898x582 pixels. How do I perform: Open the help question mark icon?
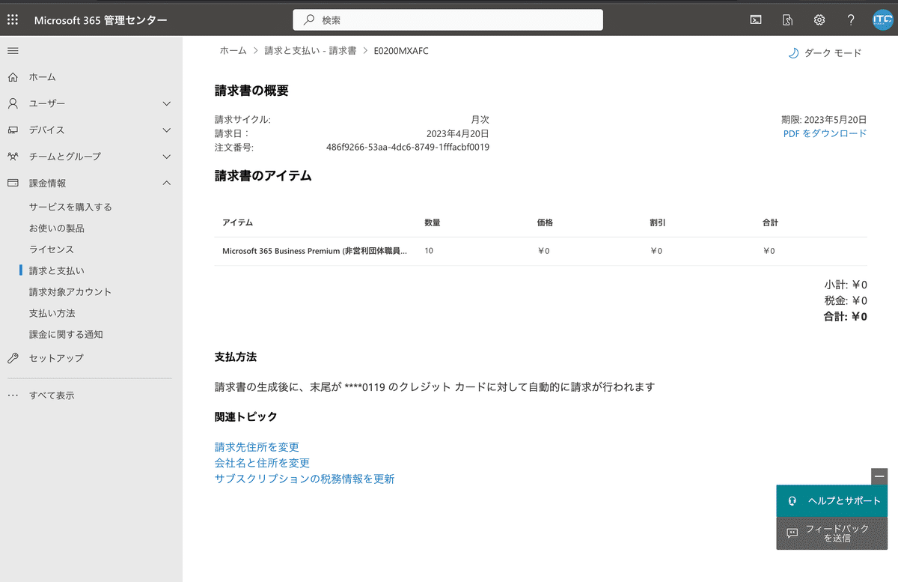[x=851, y=19]
